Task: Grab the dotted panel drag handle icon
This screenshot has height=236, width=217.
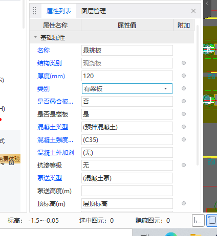Action: coord(34,11)
